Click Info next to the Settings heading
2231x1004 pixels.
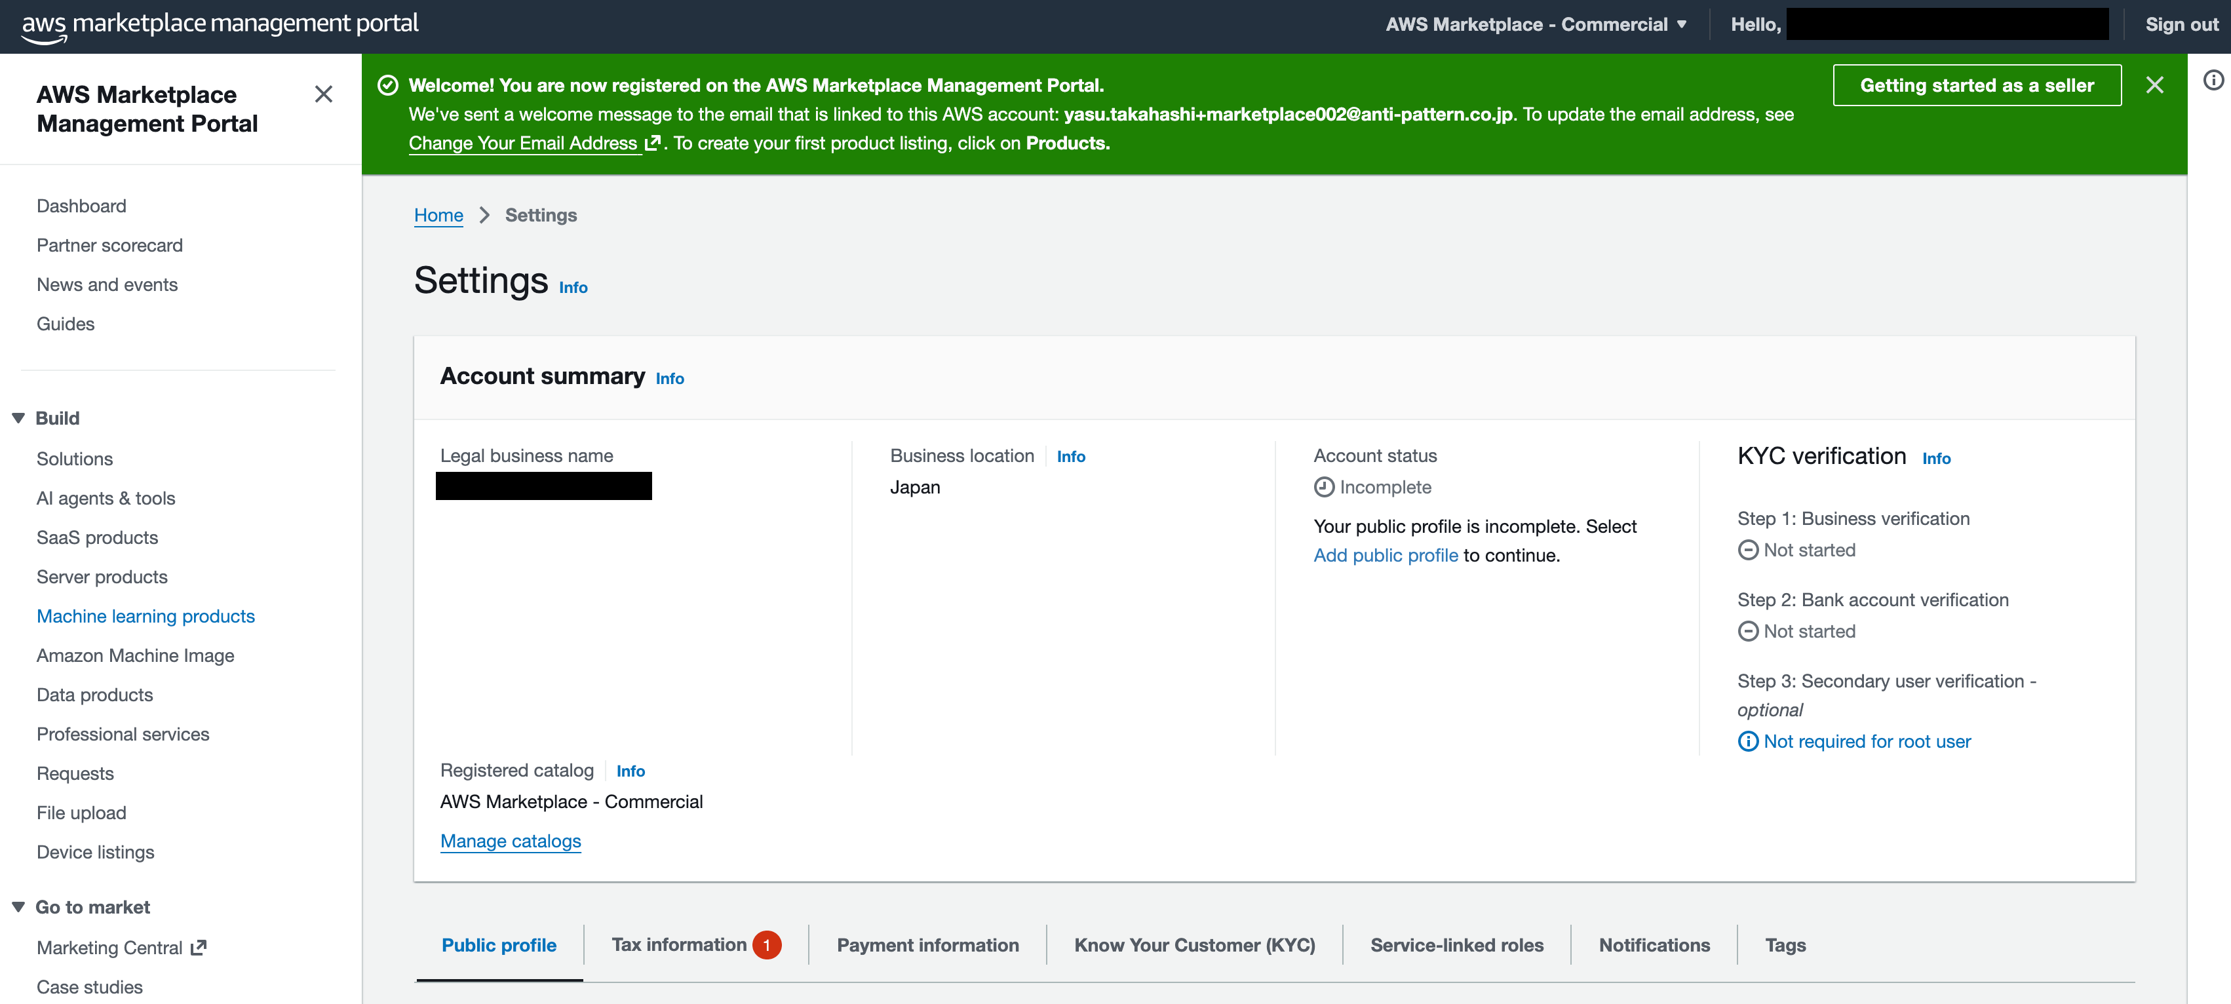573,288
